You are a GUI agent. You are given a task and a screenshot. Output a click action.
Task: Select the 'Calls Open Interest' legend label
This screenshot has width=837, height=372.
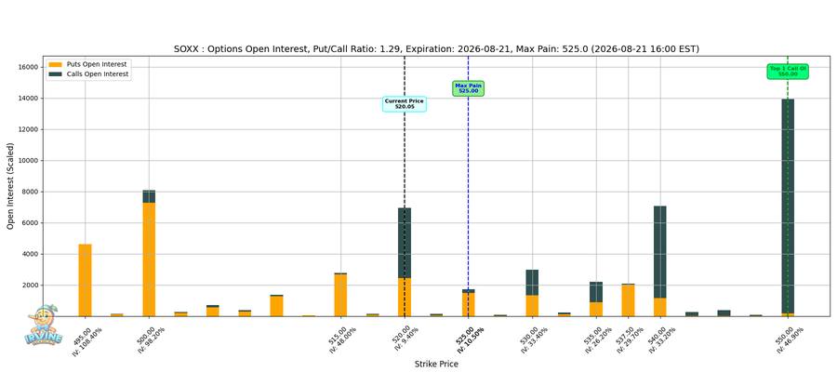pos(98,74)
